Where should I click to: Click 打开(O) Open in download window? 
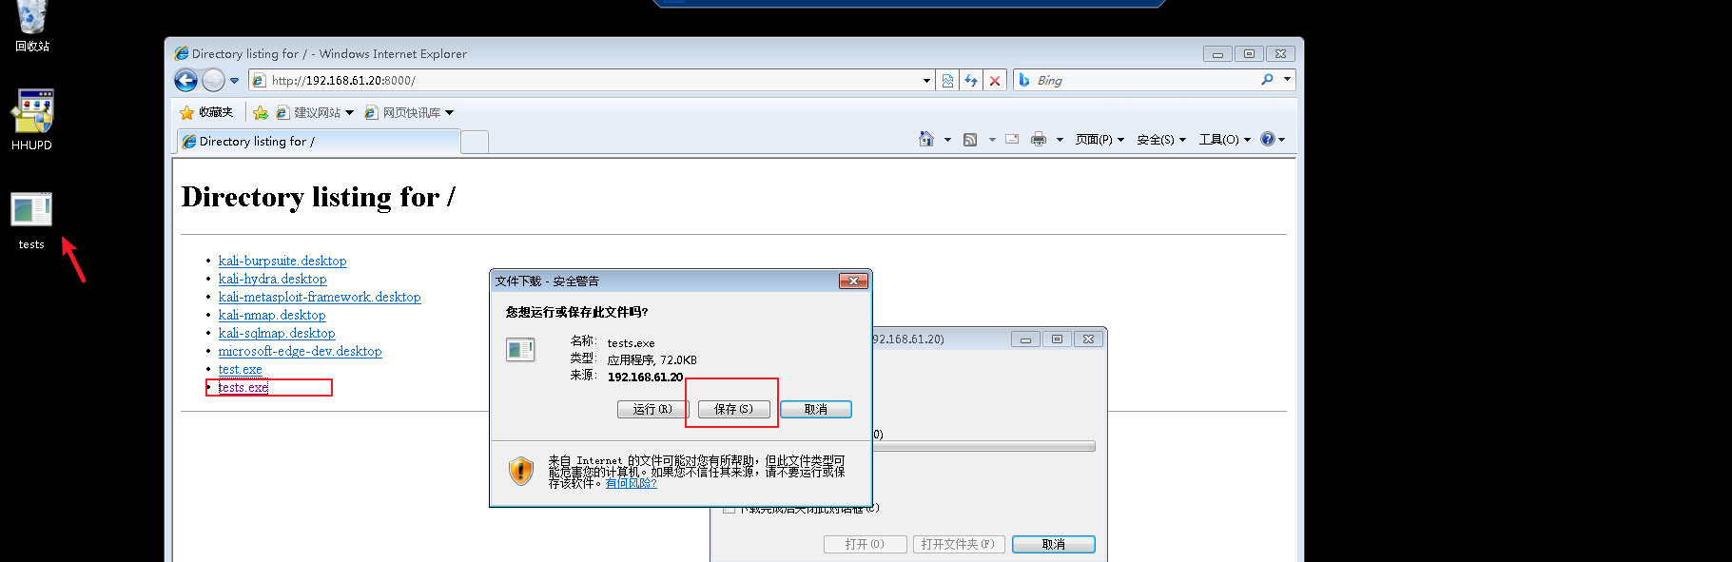865,544
